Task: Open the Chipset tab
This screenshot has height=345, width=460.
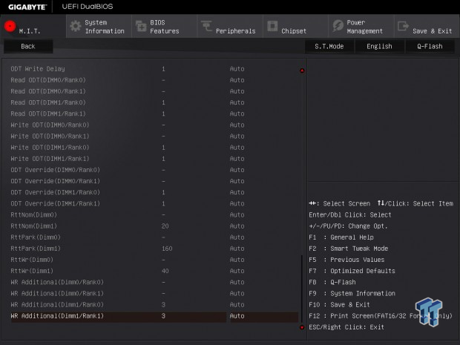Action: pos(295,26)
